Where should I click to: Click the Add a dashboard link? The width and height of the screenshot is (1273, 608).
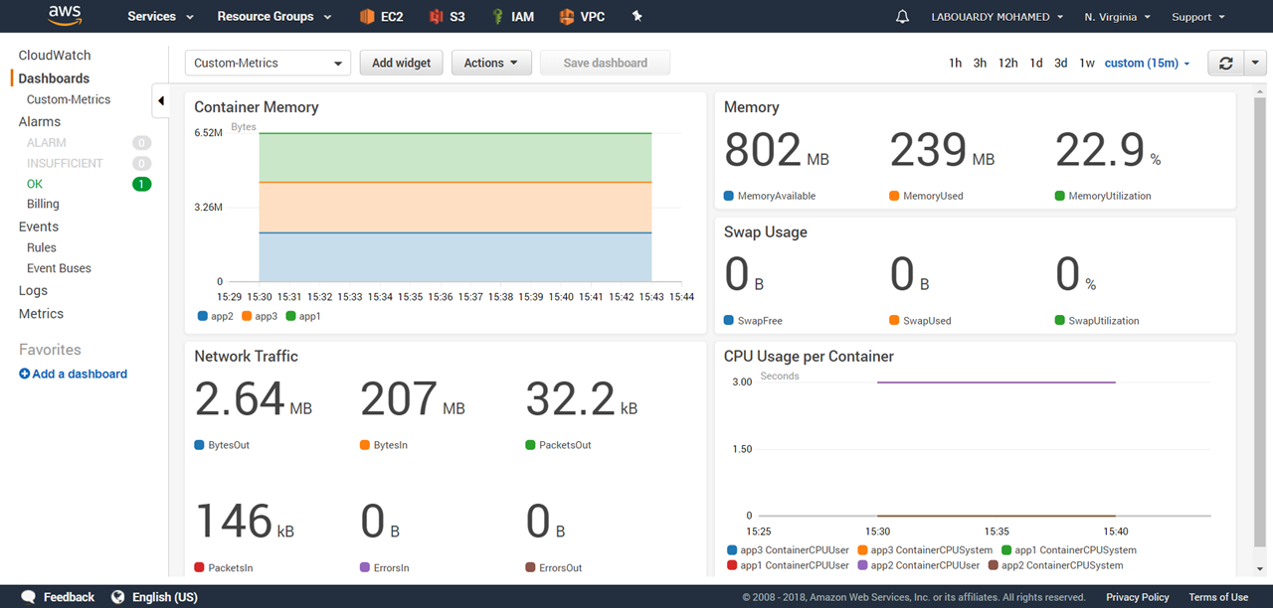(x=73, y=374)
